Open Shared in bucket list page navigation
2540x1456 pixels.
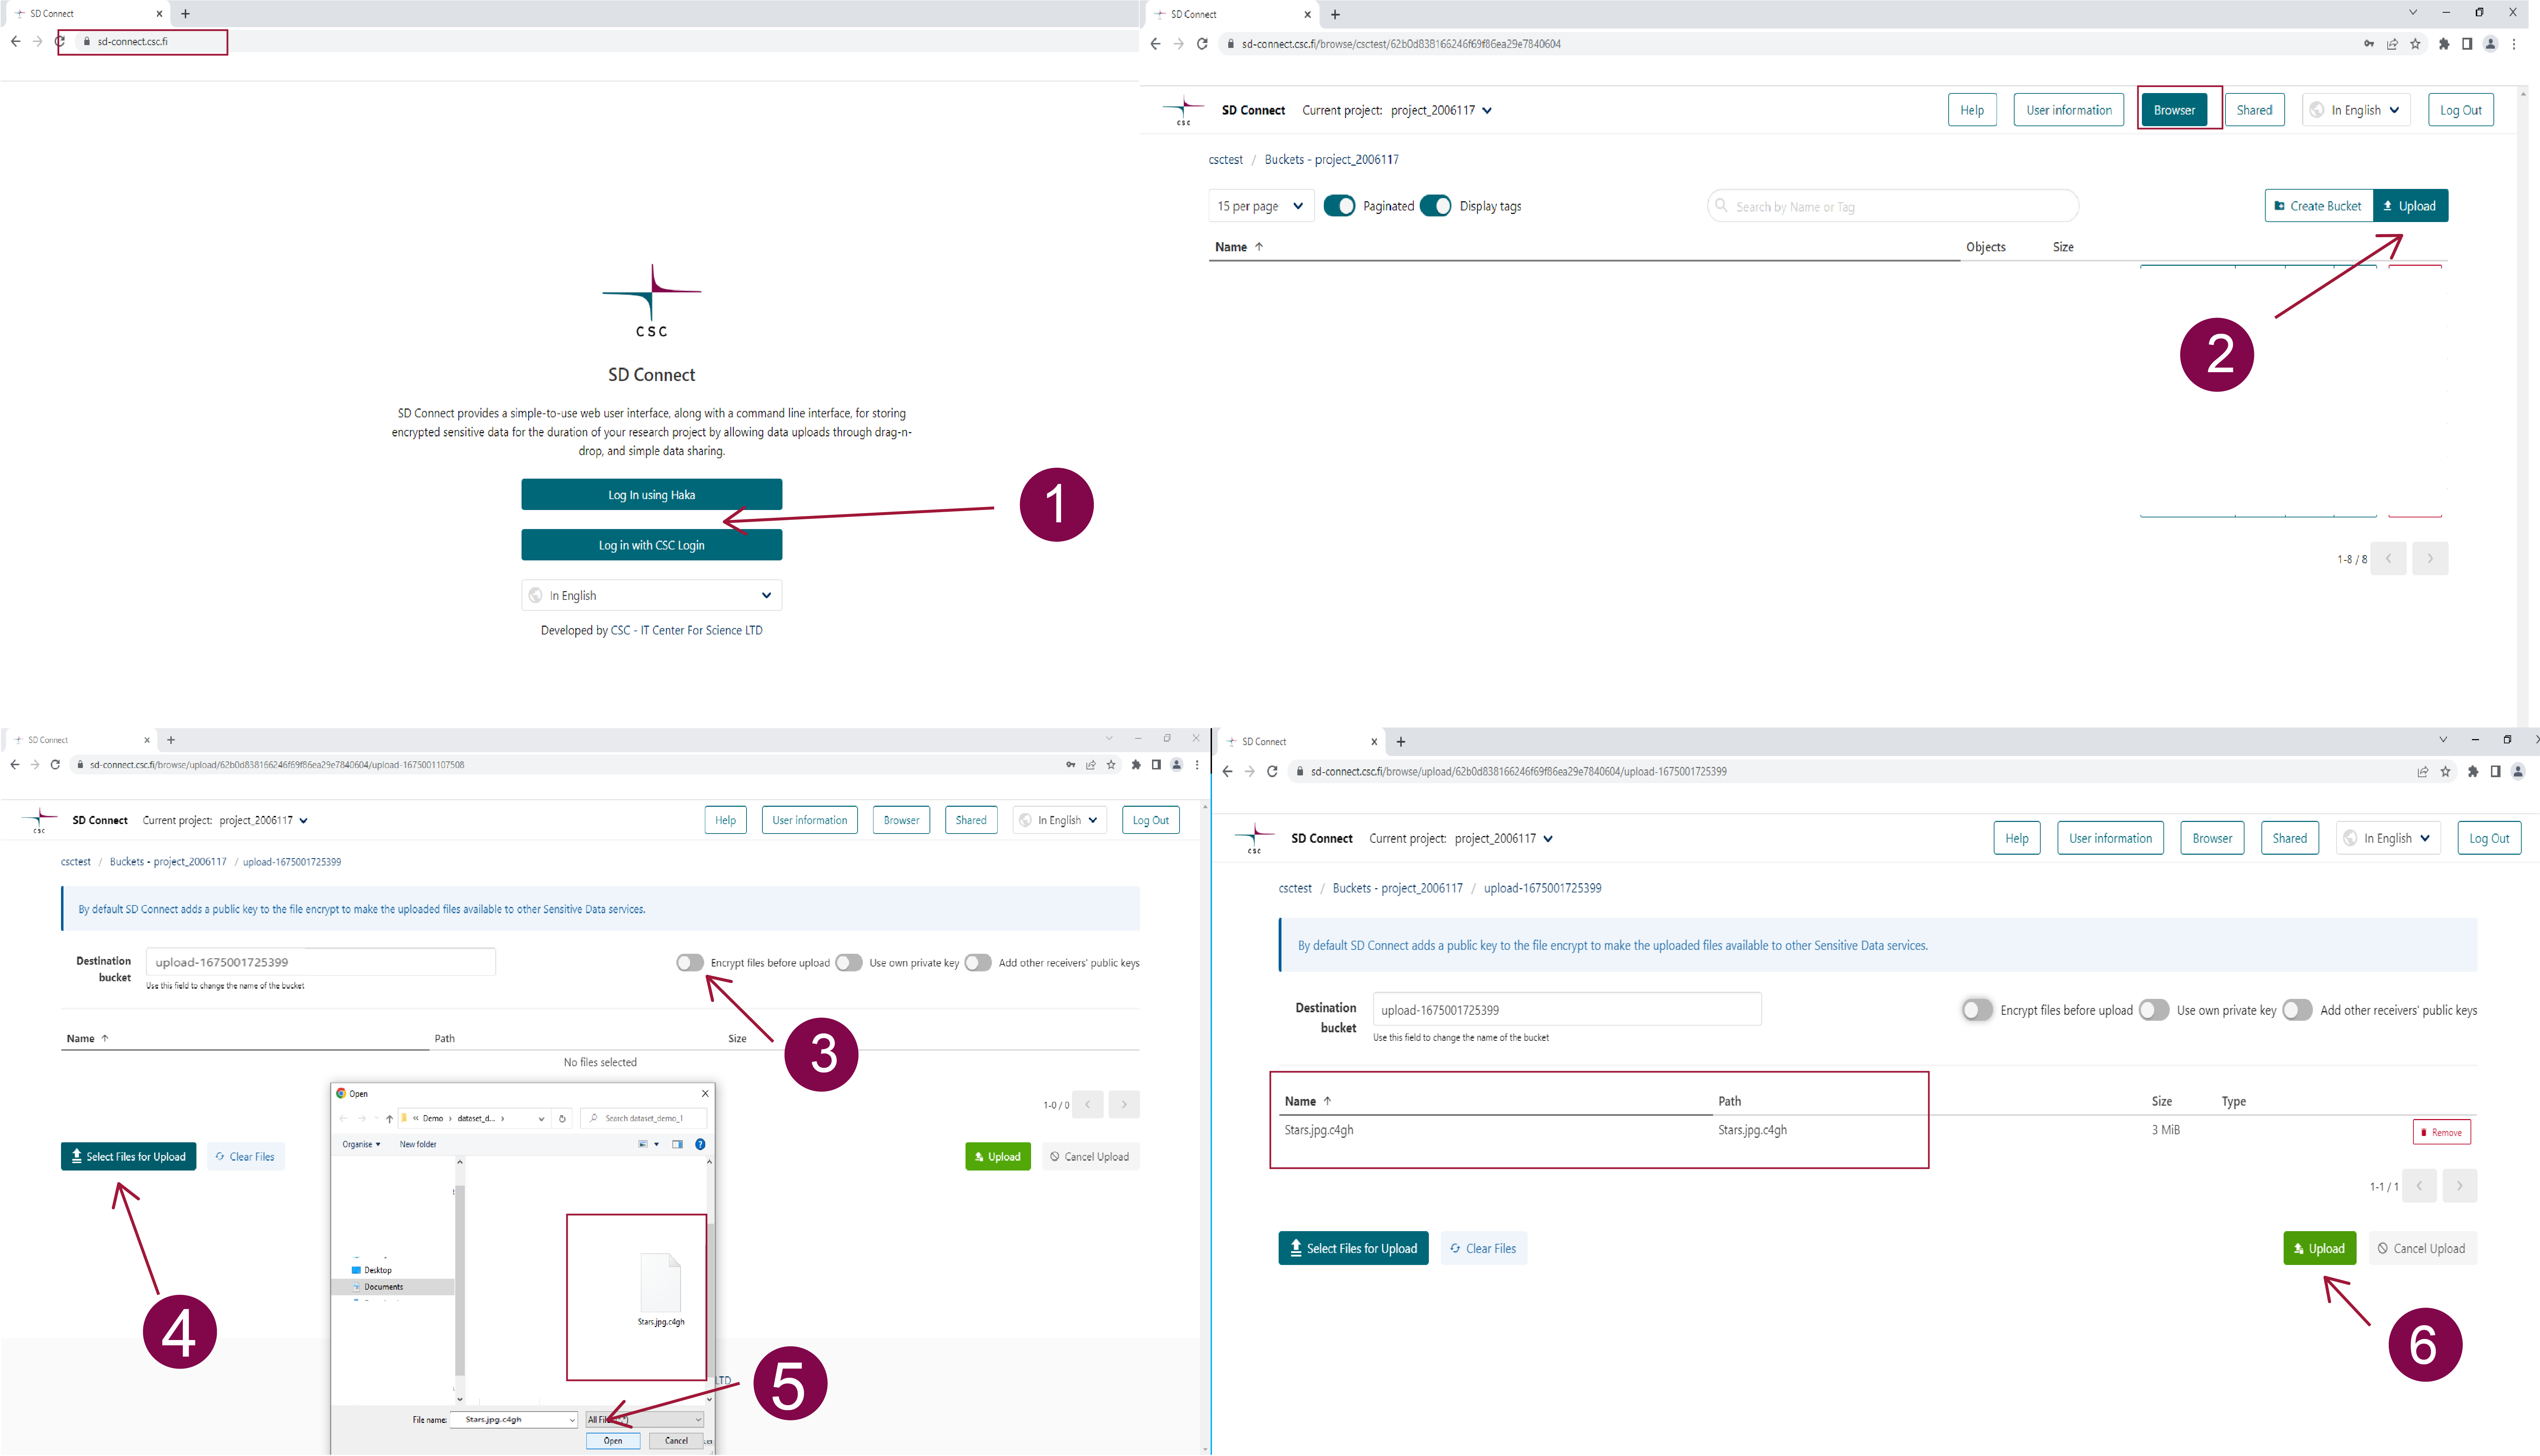tap(2254, 110)
